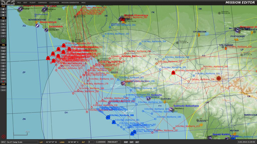
Task: Expand the CUSTOMIZE menu
Action: [x=54, y=2]
